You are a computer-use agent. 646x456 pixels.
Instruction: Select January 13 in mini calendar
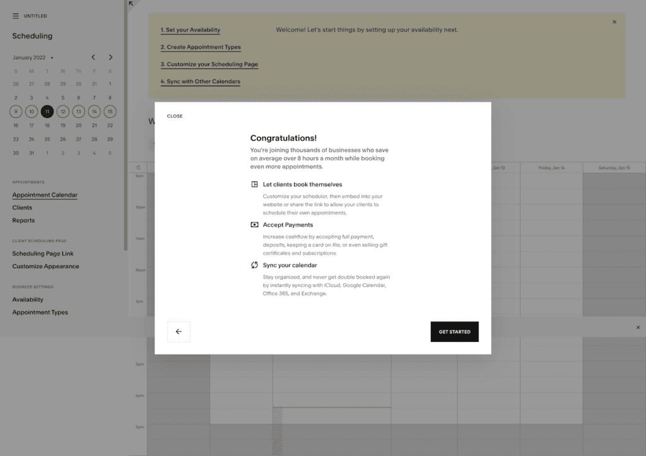click(79, 112)
